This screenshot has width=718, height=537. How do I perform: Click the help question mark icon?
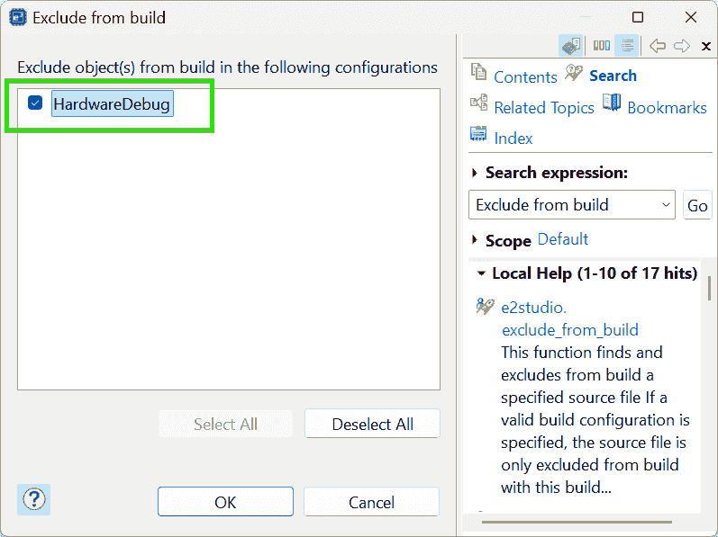coord(33,499)
